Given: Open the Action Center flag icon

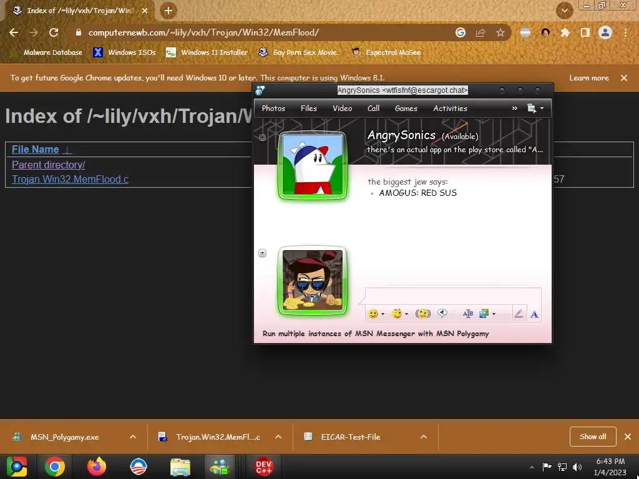Looking at the screenshot, I should (547, 467).
